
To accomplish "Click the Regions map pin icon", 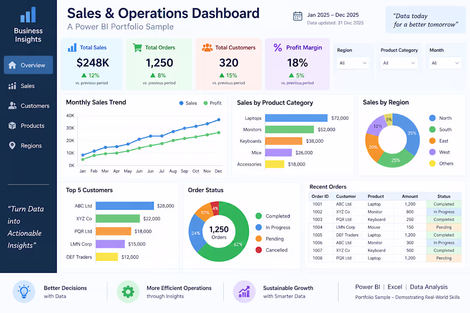I will coord(12,146).
